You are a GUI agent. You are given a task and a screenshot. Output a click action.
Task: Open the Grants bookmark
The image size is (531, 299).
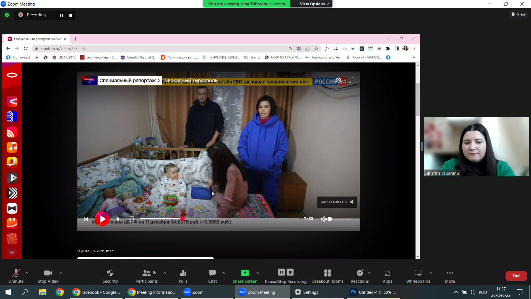point(252,57)
